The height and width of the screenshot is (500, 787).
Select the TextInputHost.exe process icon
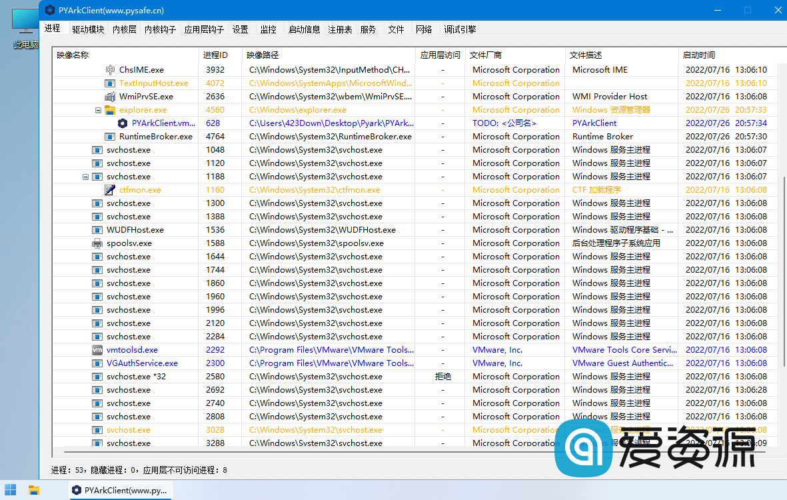111,83
